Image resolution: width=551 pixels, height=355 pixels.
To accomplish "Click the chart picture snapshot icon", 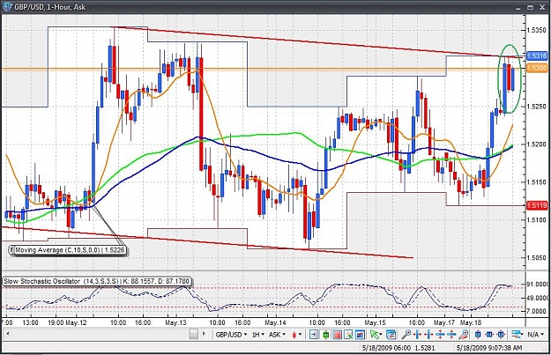I will coord(361,334).
